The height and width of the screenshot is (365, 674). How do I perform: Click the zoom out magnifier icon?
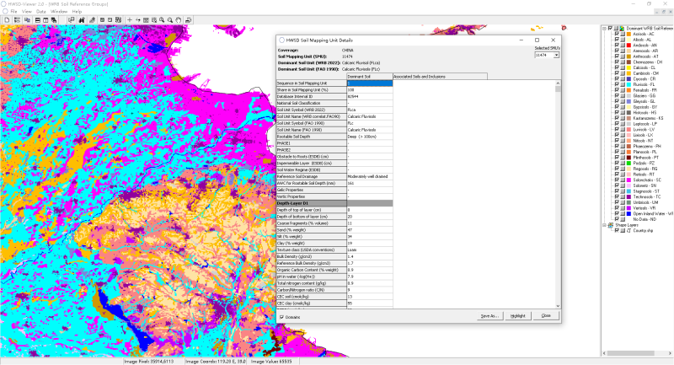click(170, 20)
